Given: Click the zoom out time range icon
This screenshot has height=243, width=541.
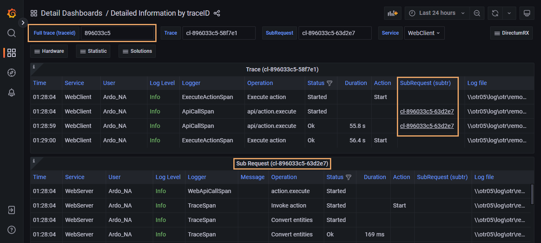Looking at the screenshot, I should (x=477, y=13).
